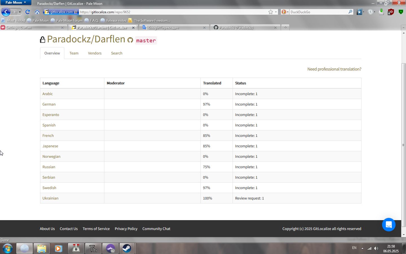
Task: Open the blue chat support bubble
Action: pyautogui.click(x=389, y=225)
